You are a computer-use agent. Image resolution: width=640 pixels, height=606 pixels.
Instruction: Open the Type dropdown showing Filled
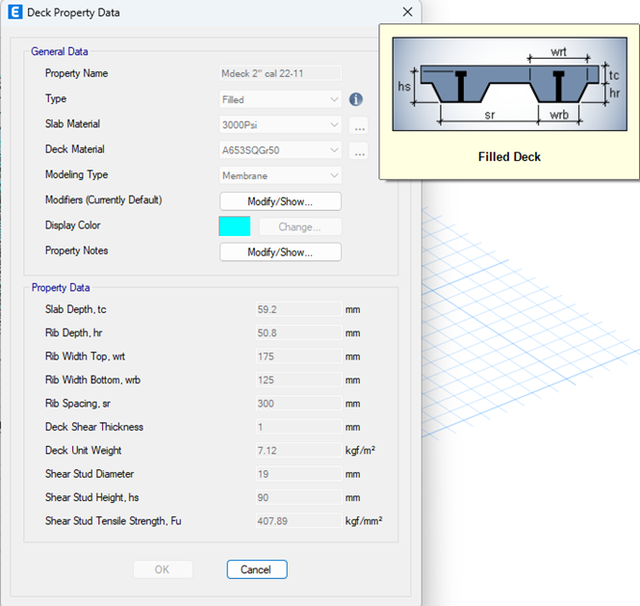(280, 99)
